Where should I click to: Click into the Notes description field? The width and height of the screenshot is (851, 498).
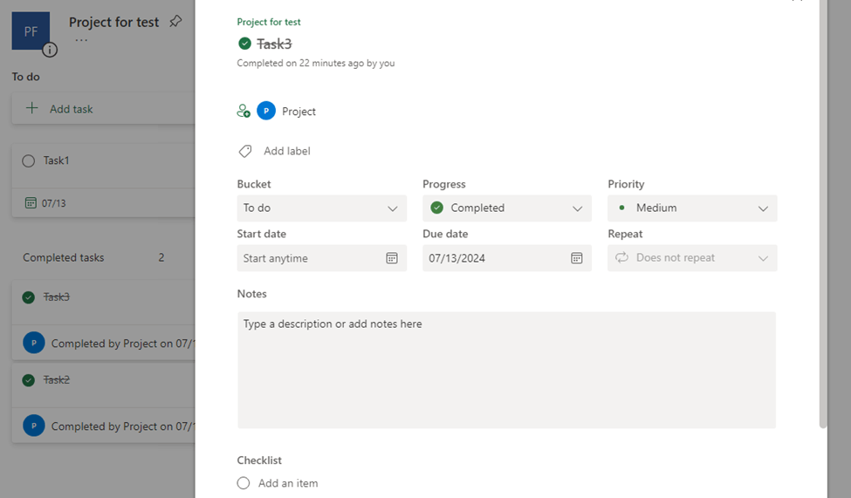tap(506, 370)
